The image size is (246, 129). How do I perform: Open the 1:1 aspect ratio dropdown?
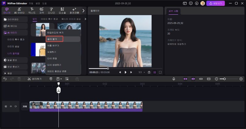click(x=141, y=72)
